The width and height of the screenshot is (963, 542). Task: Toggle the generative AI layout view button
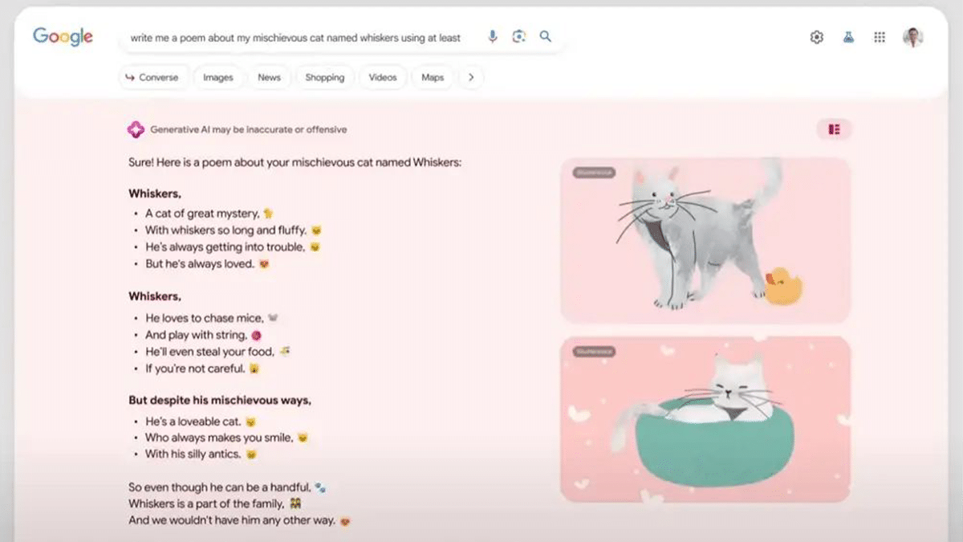click(835, 129)
